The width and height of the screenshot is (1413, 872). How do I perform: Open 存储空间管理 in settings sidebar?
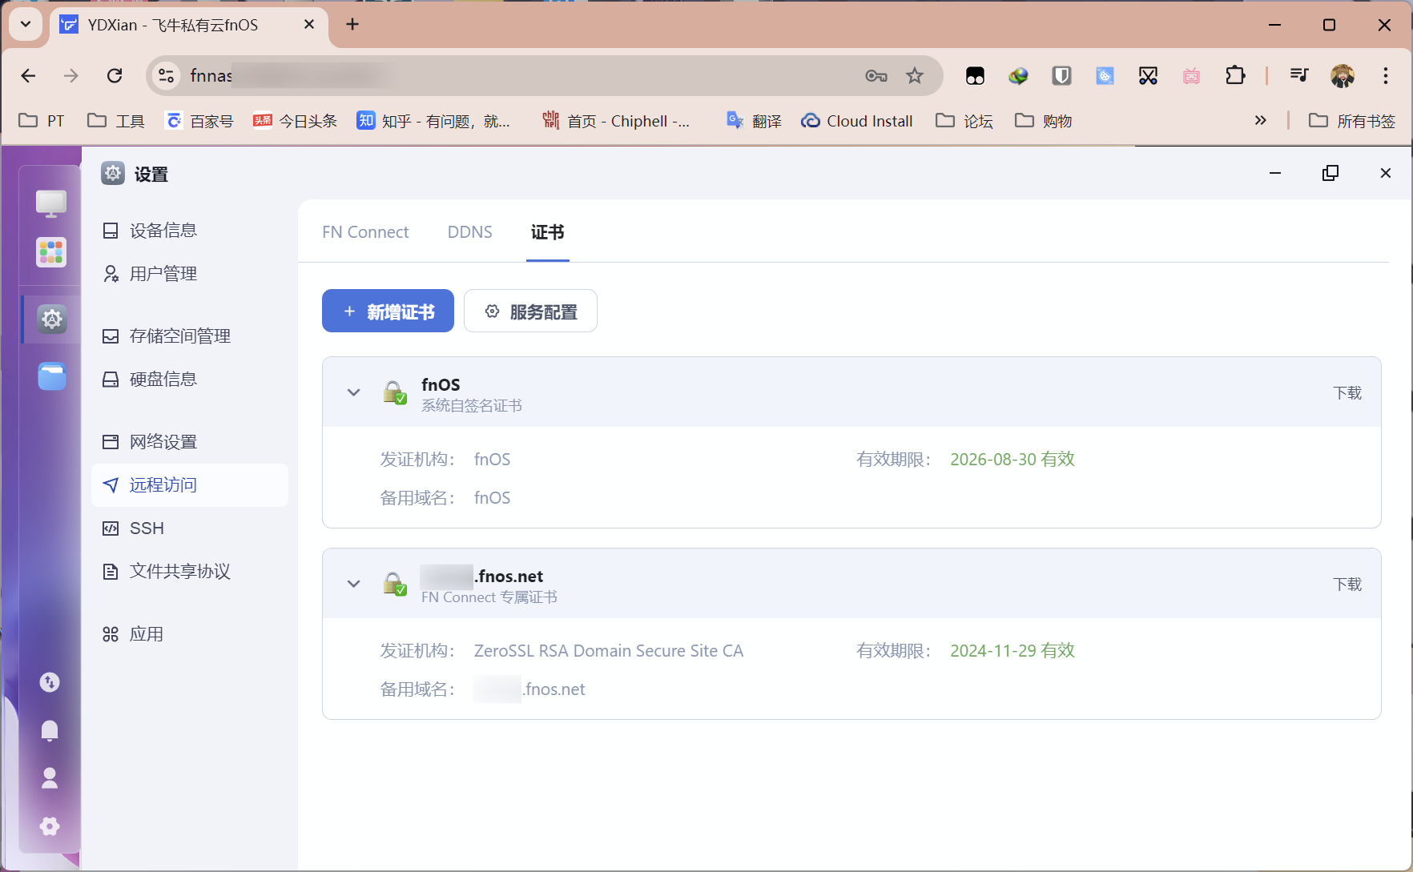coord(190,336)
